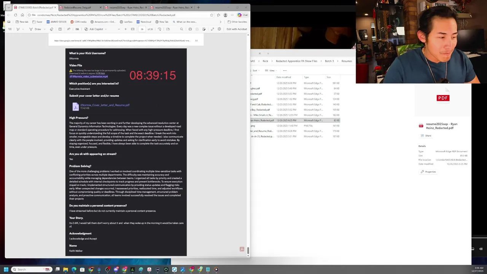Image resolution: width=487 pixels, height=274 pixels.
Task: Open the tab actions dropdown arrow
Action: tap(8, 7)
